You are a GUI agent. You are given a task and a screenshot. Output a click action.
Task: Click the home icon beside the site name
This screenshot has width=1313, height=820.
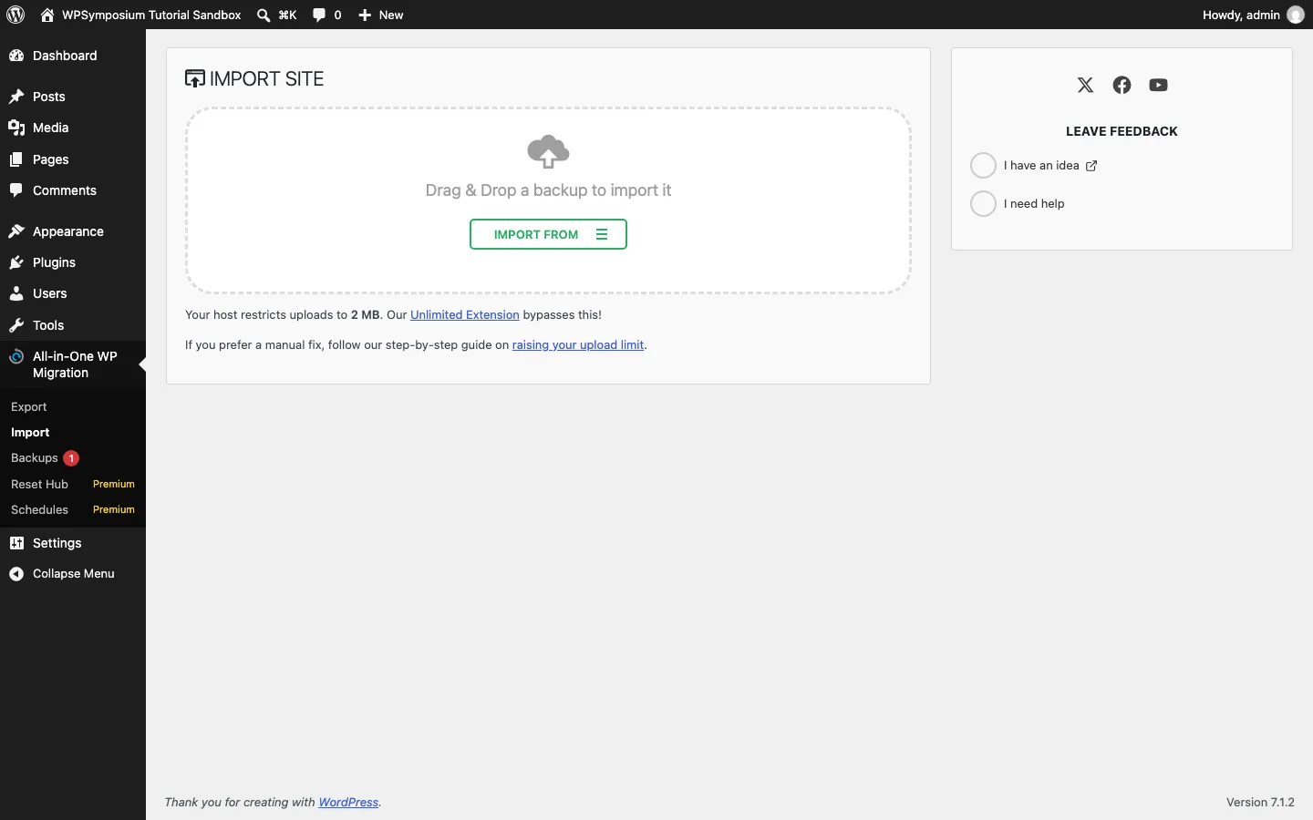pos(47,15)
